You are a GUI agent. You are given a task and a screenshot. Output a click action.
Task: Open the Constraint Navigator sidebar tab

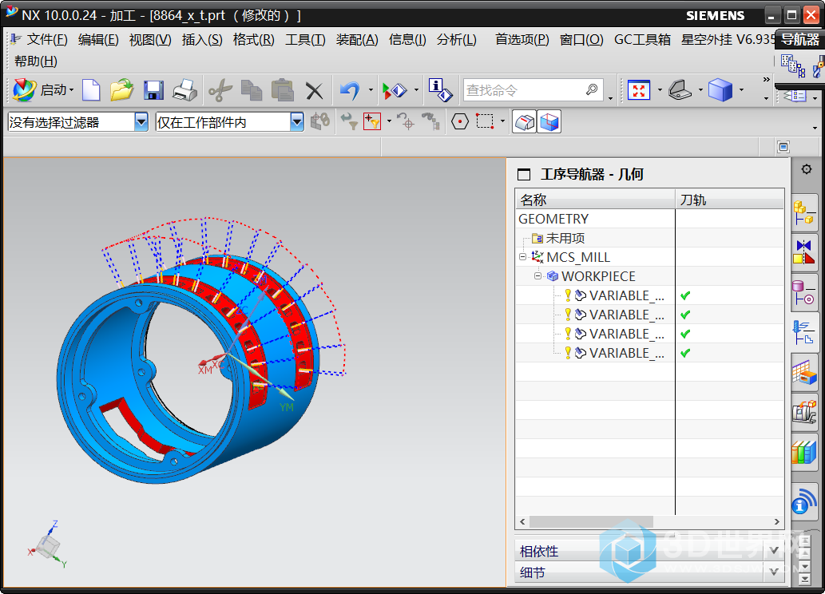click(804, 251)
